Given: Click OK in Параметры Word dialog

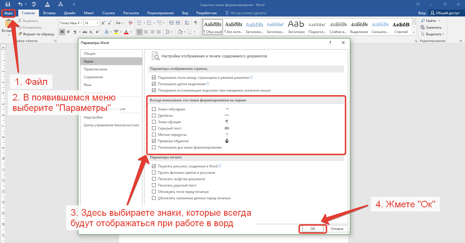Looking at the screenshot, I should click(313, 229).
